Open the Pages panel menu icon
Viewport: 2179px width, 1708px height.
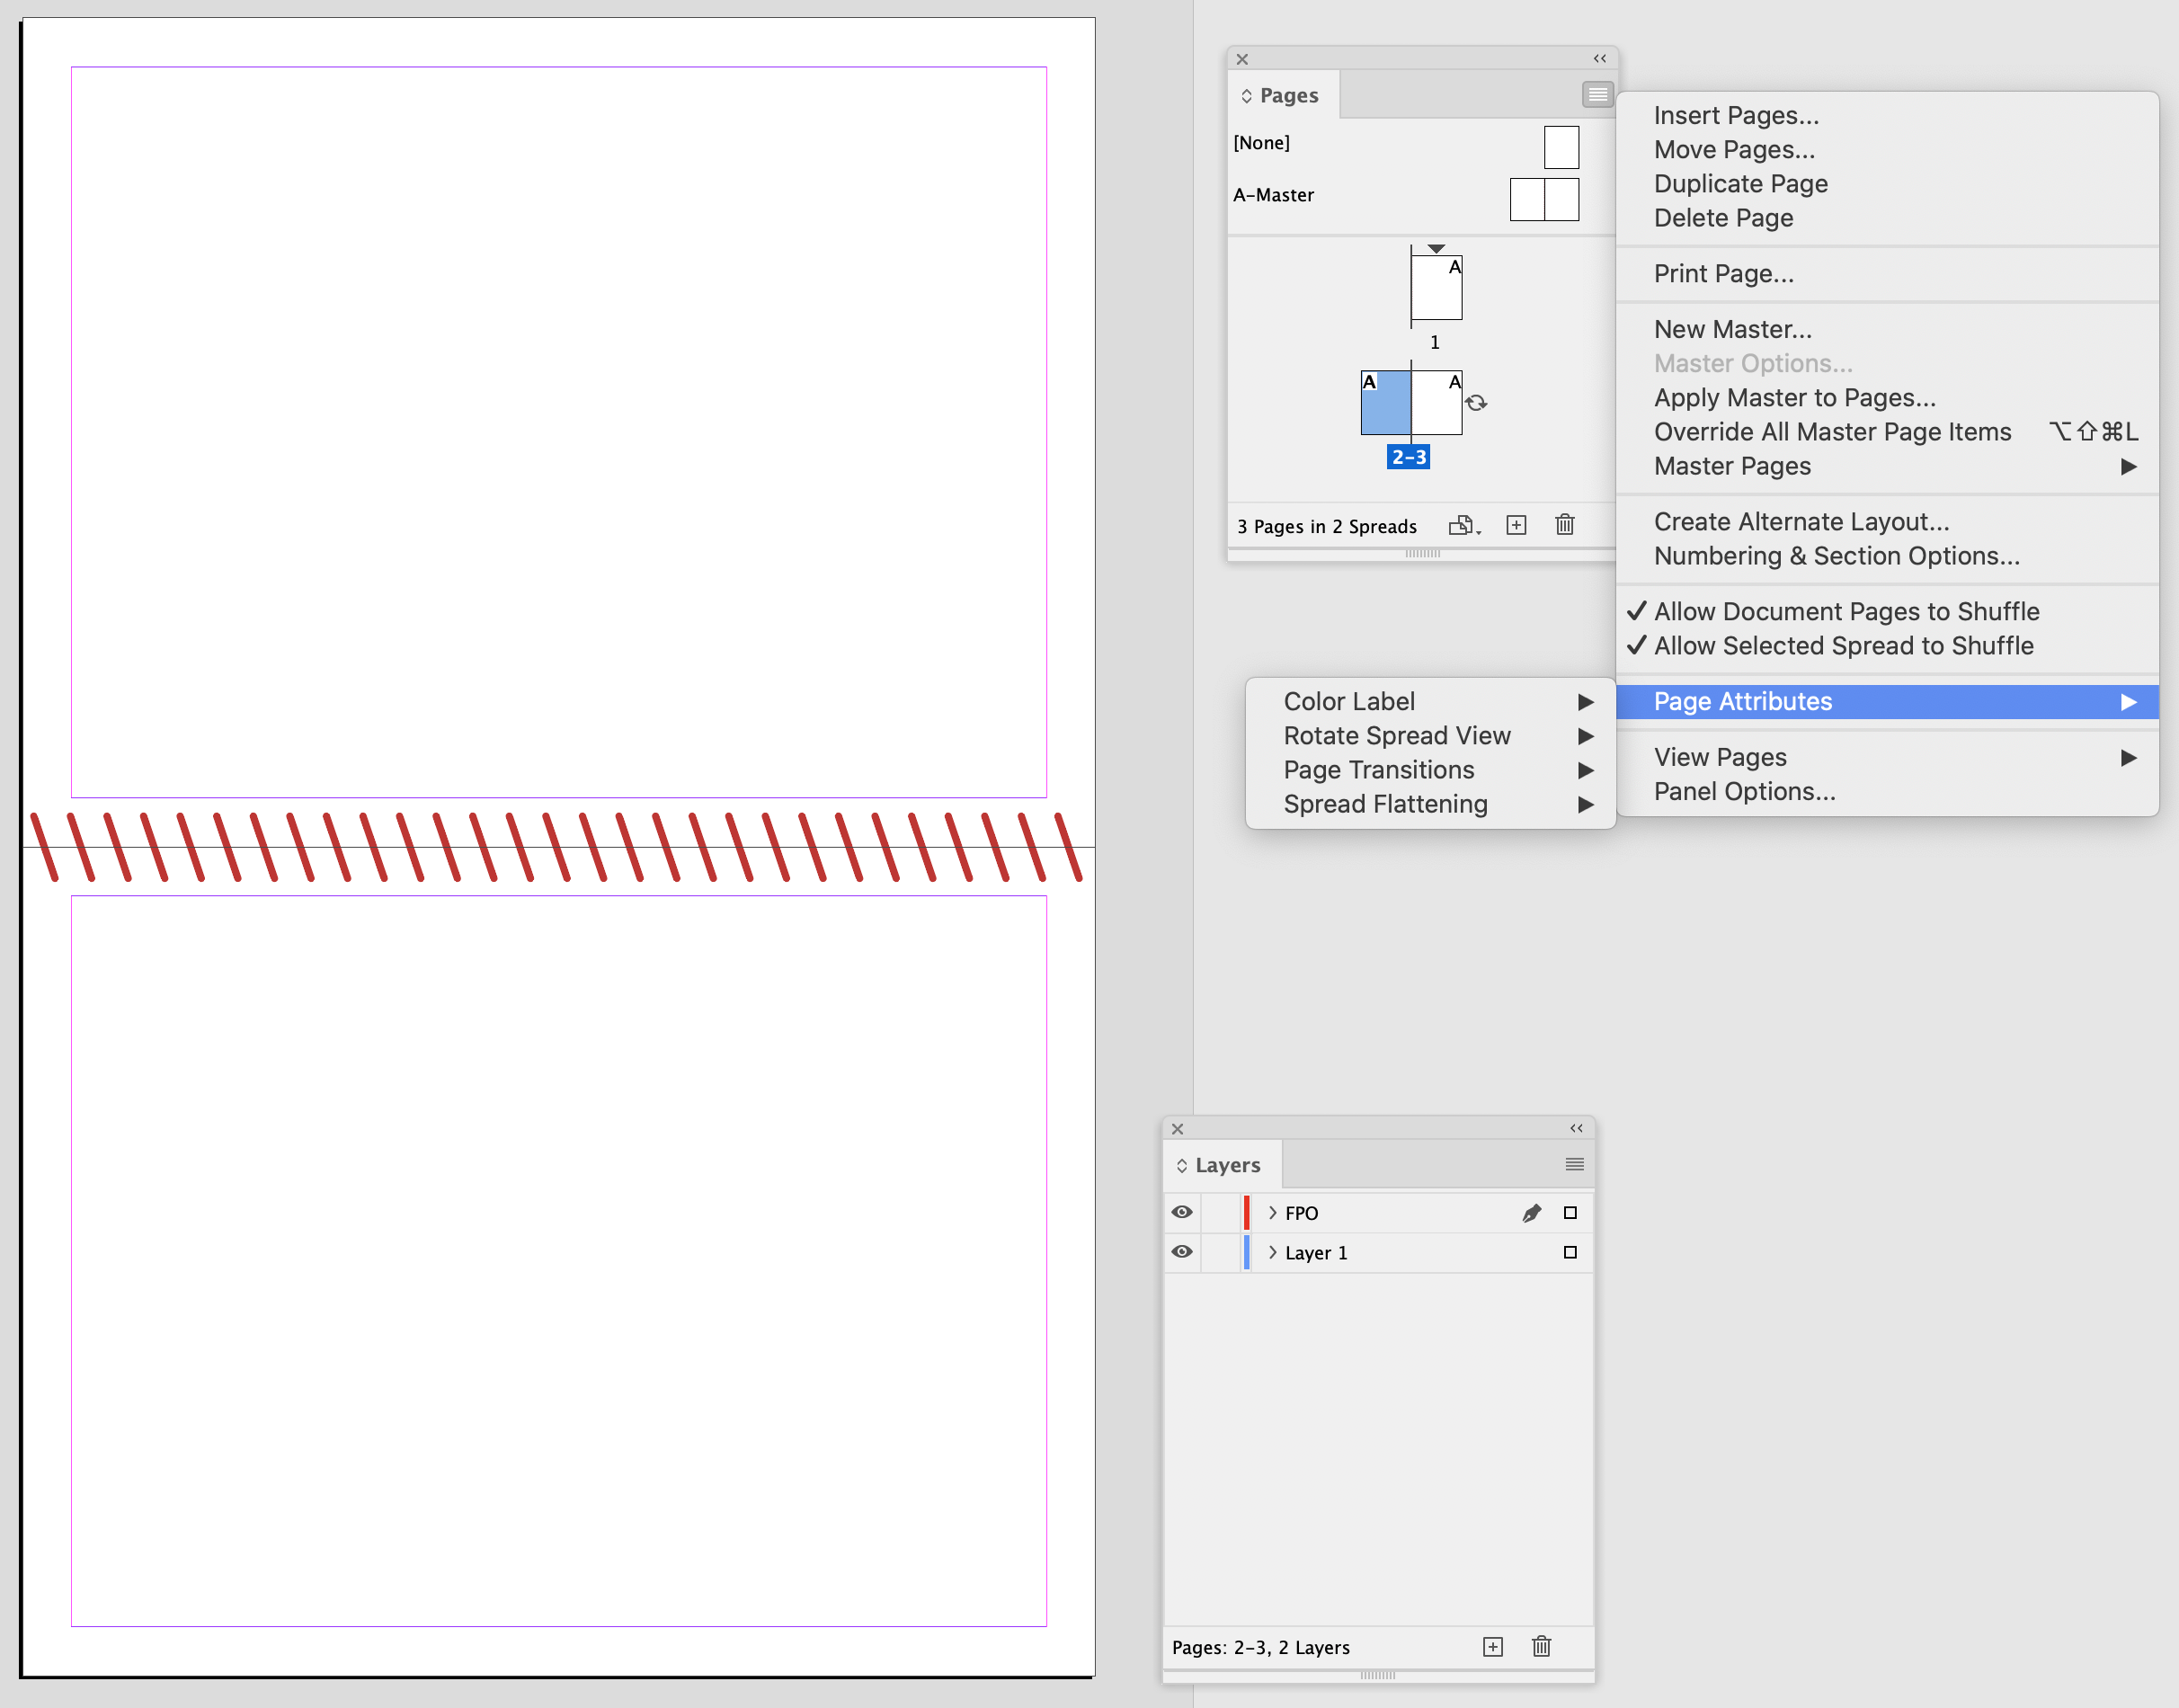[x=1597, y=93]
